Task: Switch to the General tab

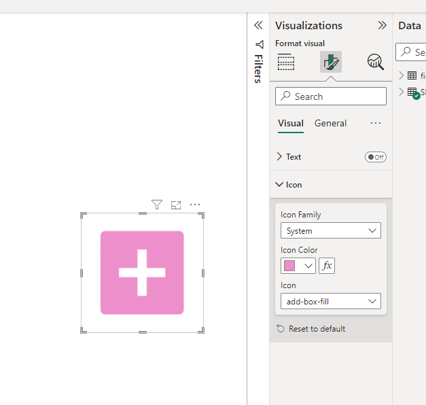Action: coord(330,123)
